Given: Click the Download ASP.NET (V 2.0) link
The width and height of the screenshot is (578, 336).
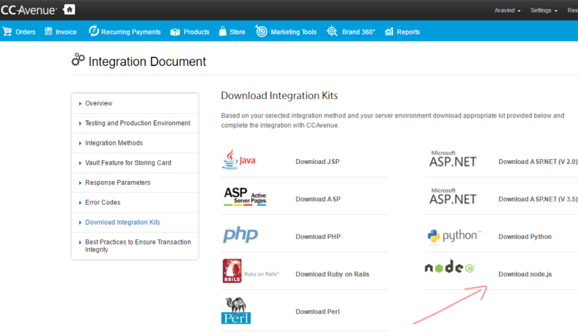Looking at the screenshot, I should click(538, 162).
